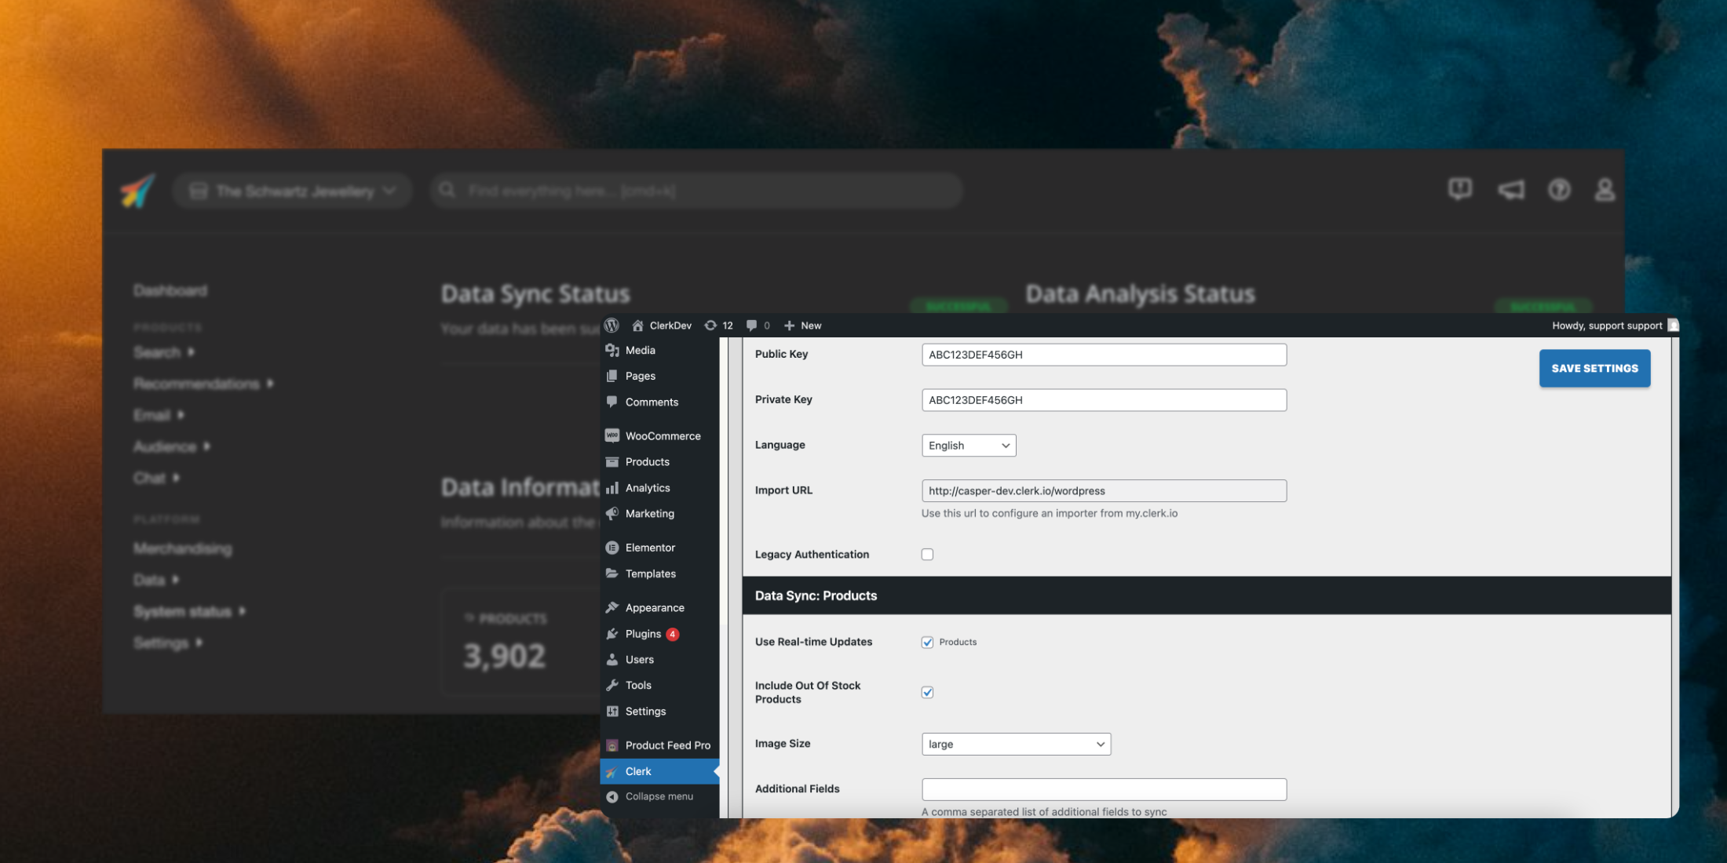Click the Additional Fields text input
This screenshot has width=1727, height=863.
[1103, 789]
